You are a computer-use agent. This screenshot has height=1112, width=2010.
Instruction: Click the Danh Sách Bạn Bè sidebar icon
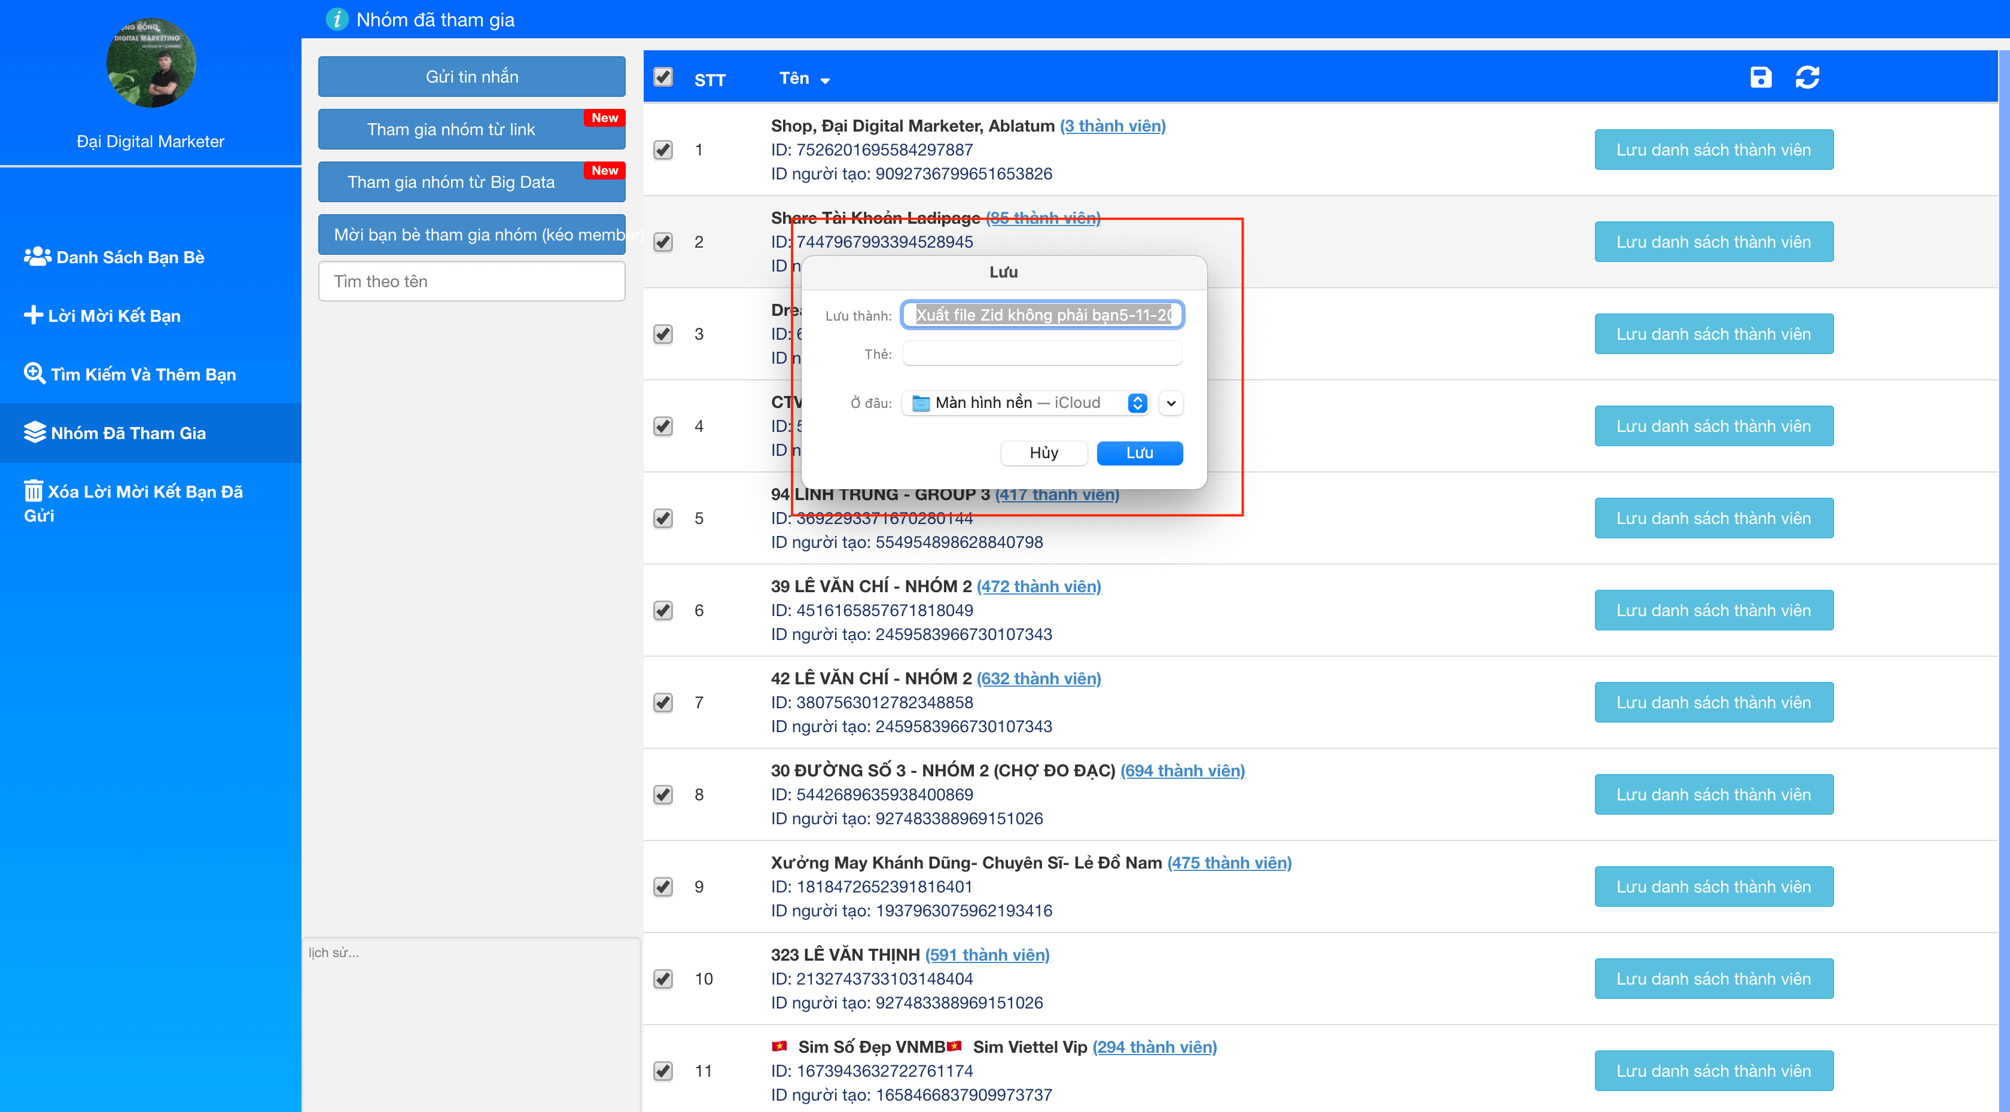point(37,255)
